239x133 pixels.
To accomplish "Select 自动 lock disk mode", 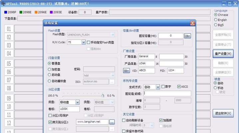I will [215, 83].
